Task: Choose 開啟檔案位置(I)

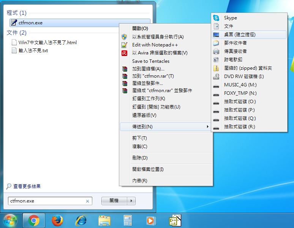Action: [x=148, y=169]
